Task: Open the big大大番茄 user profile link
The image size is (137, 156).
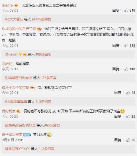Action: pos(14,19)
